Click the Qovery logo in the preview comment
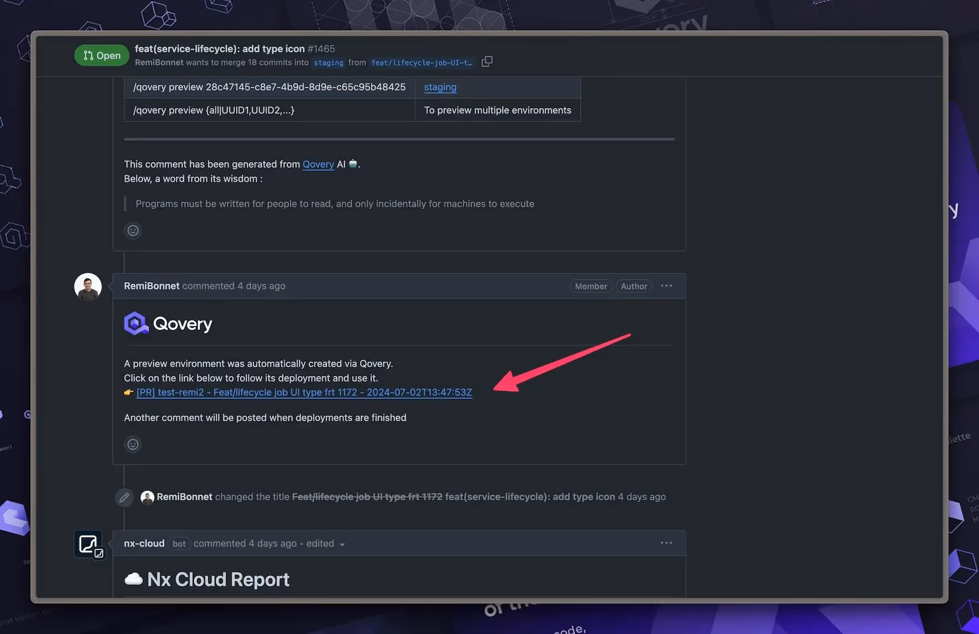 tap(135, 323)
